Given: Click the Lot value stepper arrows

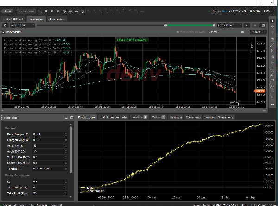Looking at the screenshot, I should pos(66,181).
